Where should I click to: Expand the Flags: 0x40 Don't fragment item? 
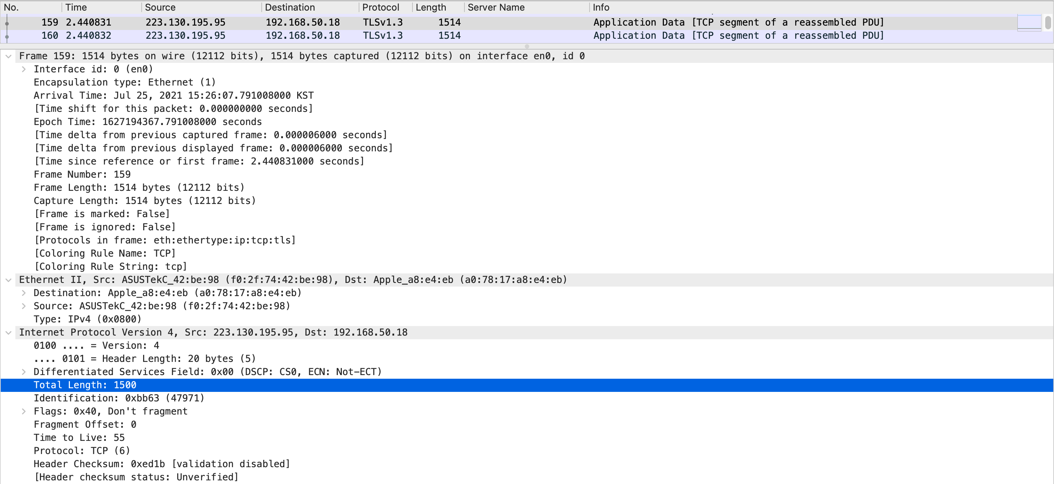point(24,412)
